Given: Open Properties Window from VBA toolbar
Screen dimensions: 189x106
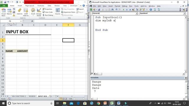Looking at the screenshot, I should [x=141, y=9].
